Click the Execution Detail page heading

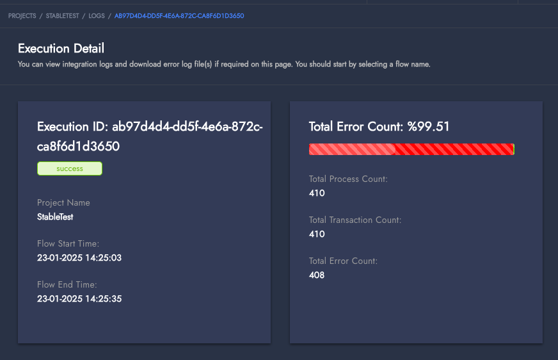pos(61,49)
